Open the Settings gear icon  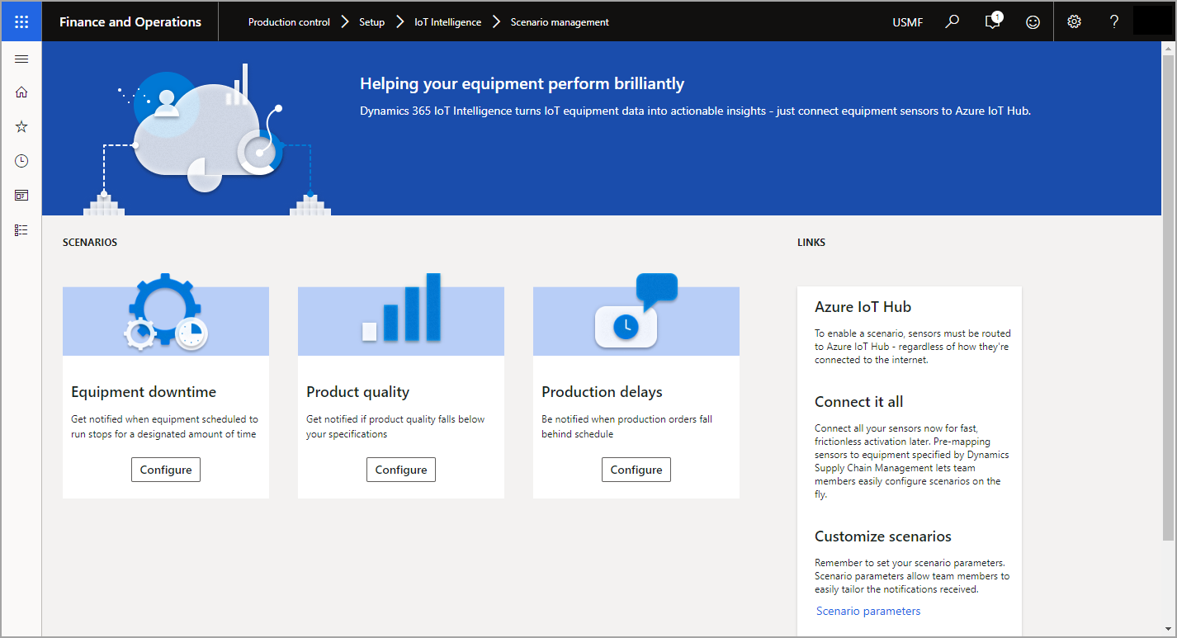pos(1074,22)
